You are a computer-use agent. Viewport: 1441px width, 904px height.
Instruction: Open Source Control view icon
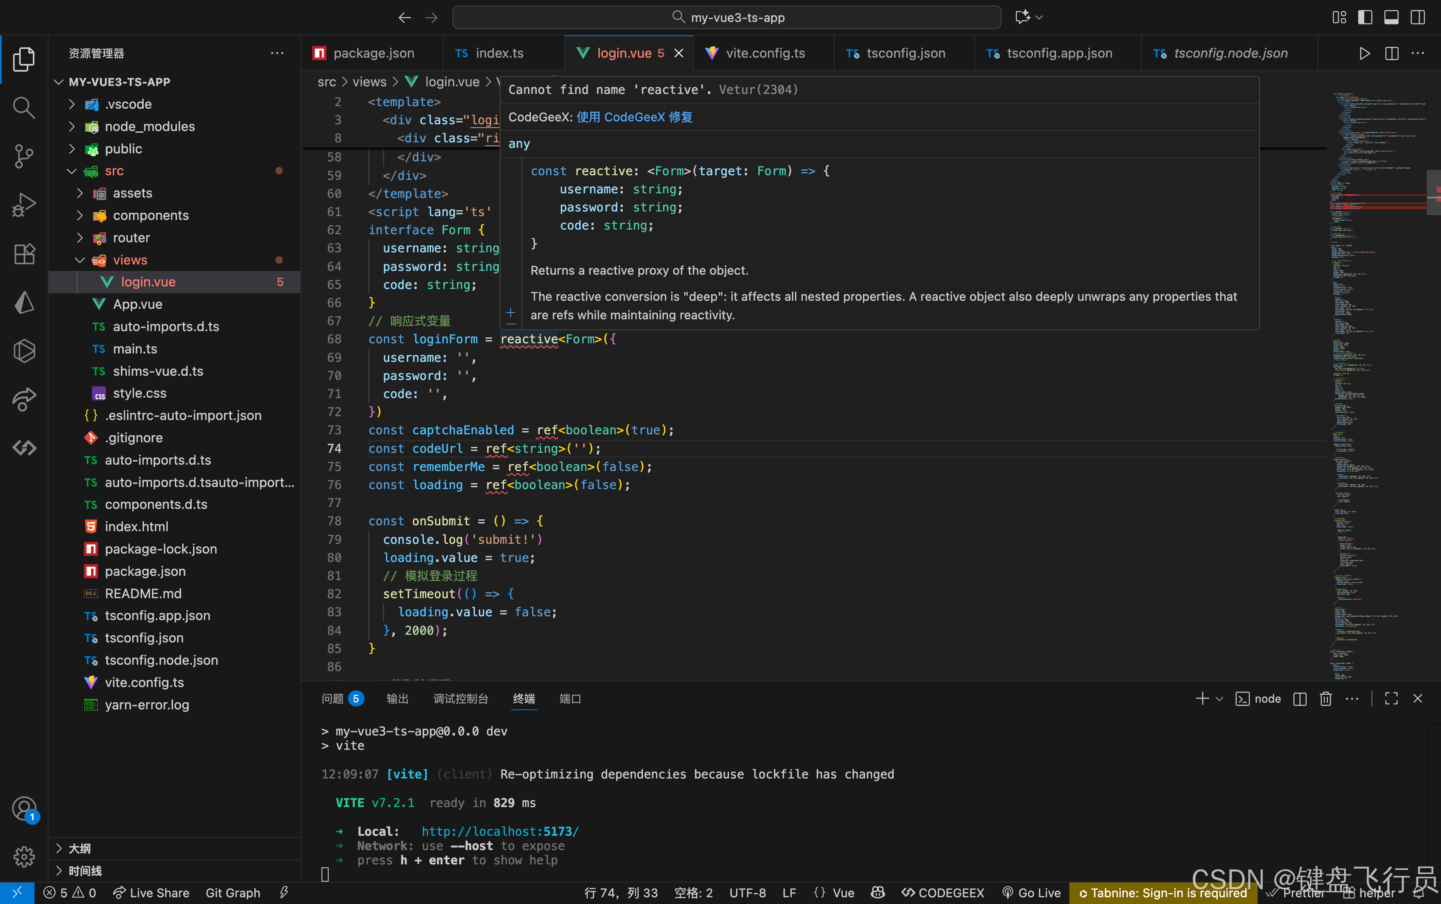(24, 156)
